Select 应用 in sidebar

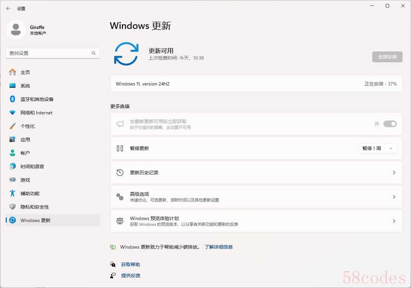click(x=53, y=139)
